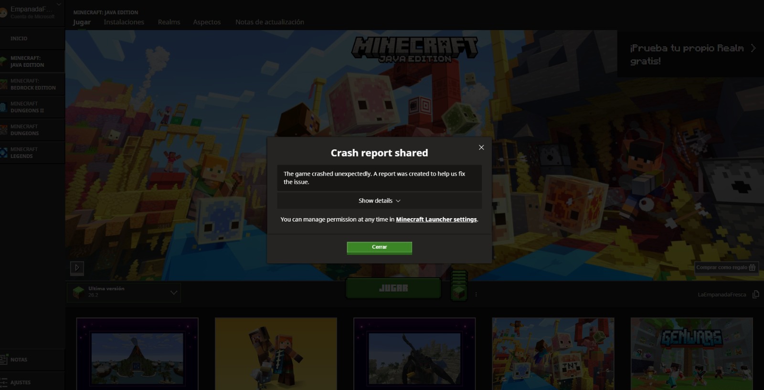Expand Show details in crash dialog
764x390 pixels.
tap(380, 201)
